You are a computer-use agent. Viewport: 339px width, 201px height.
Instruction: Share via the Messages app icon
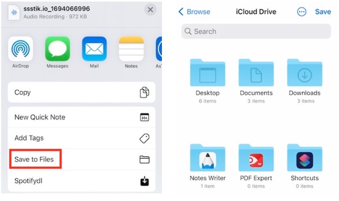click(x=57, y=49)
